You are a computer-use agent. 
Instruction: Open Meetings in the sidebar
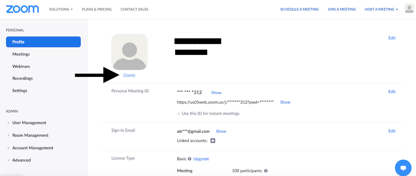coord(21,54)
